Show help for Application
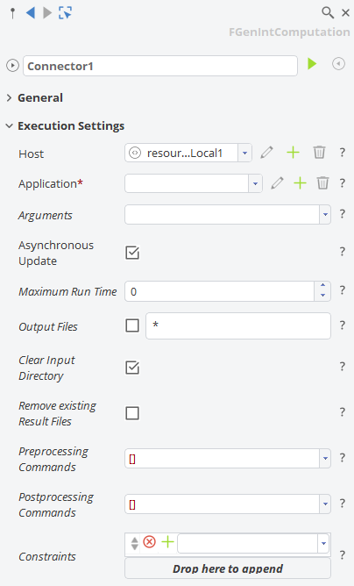Viewport: 354px width, 586px height. [342, 183]
